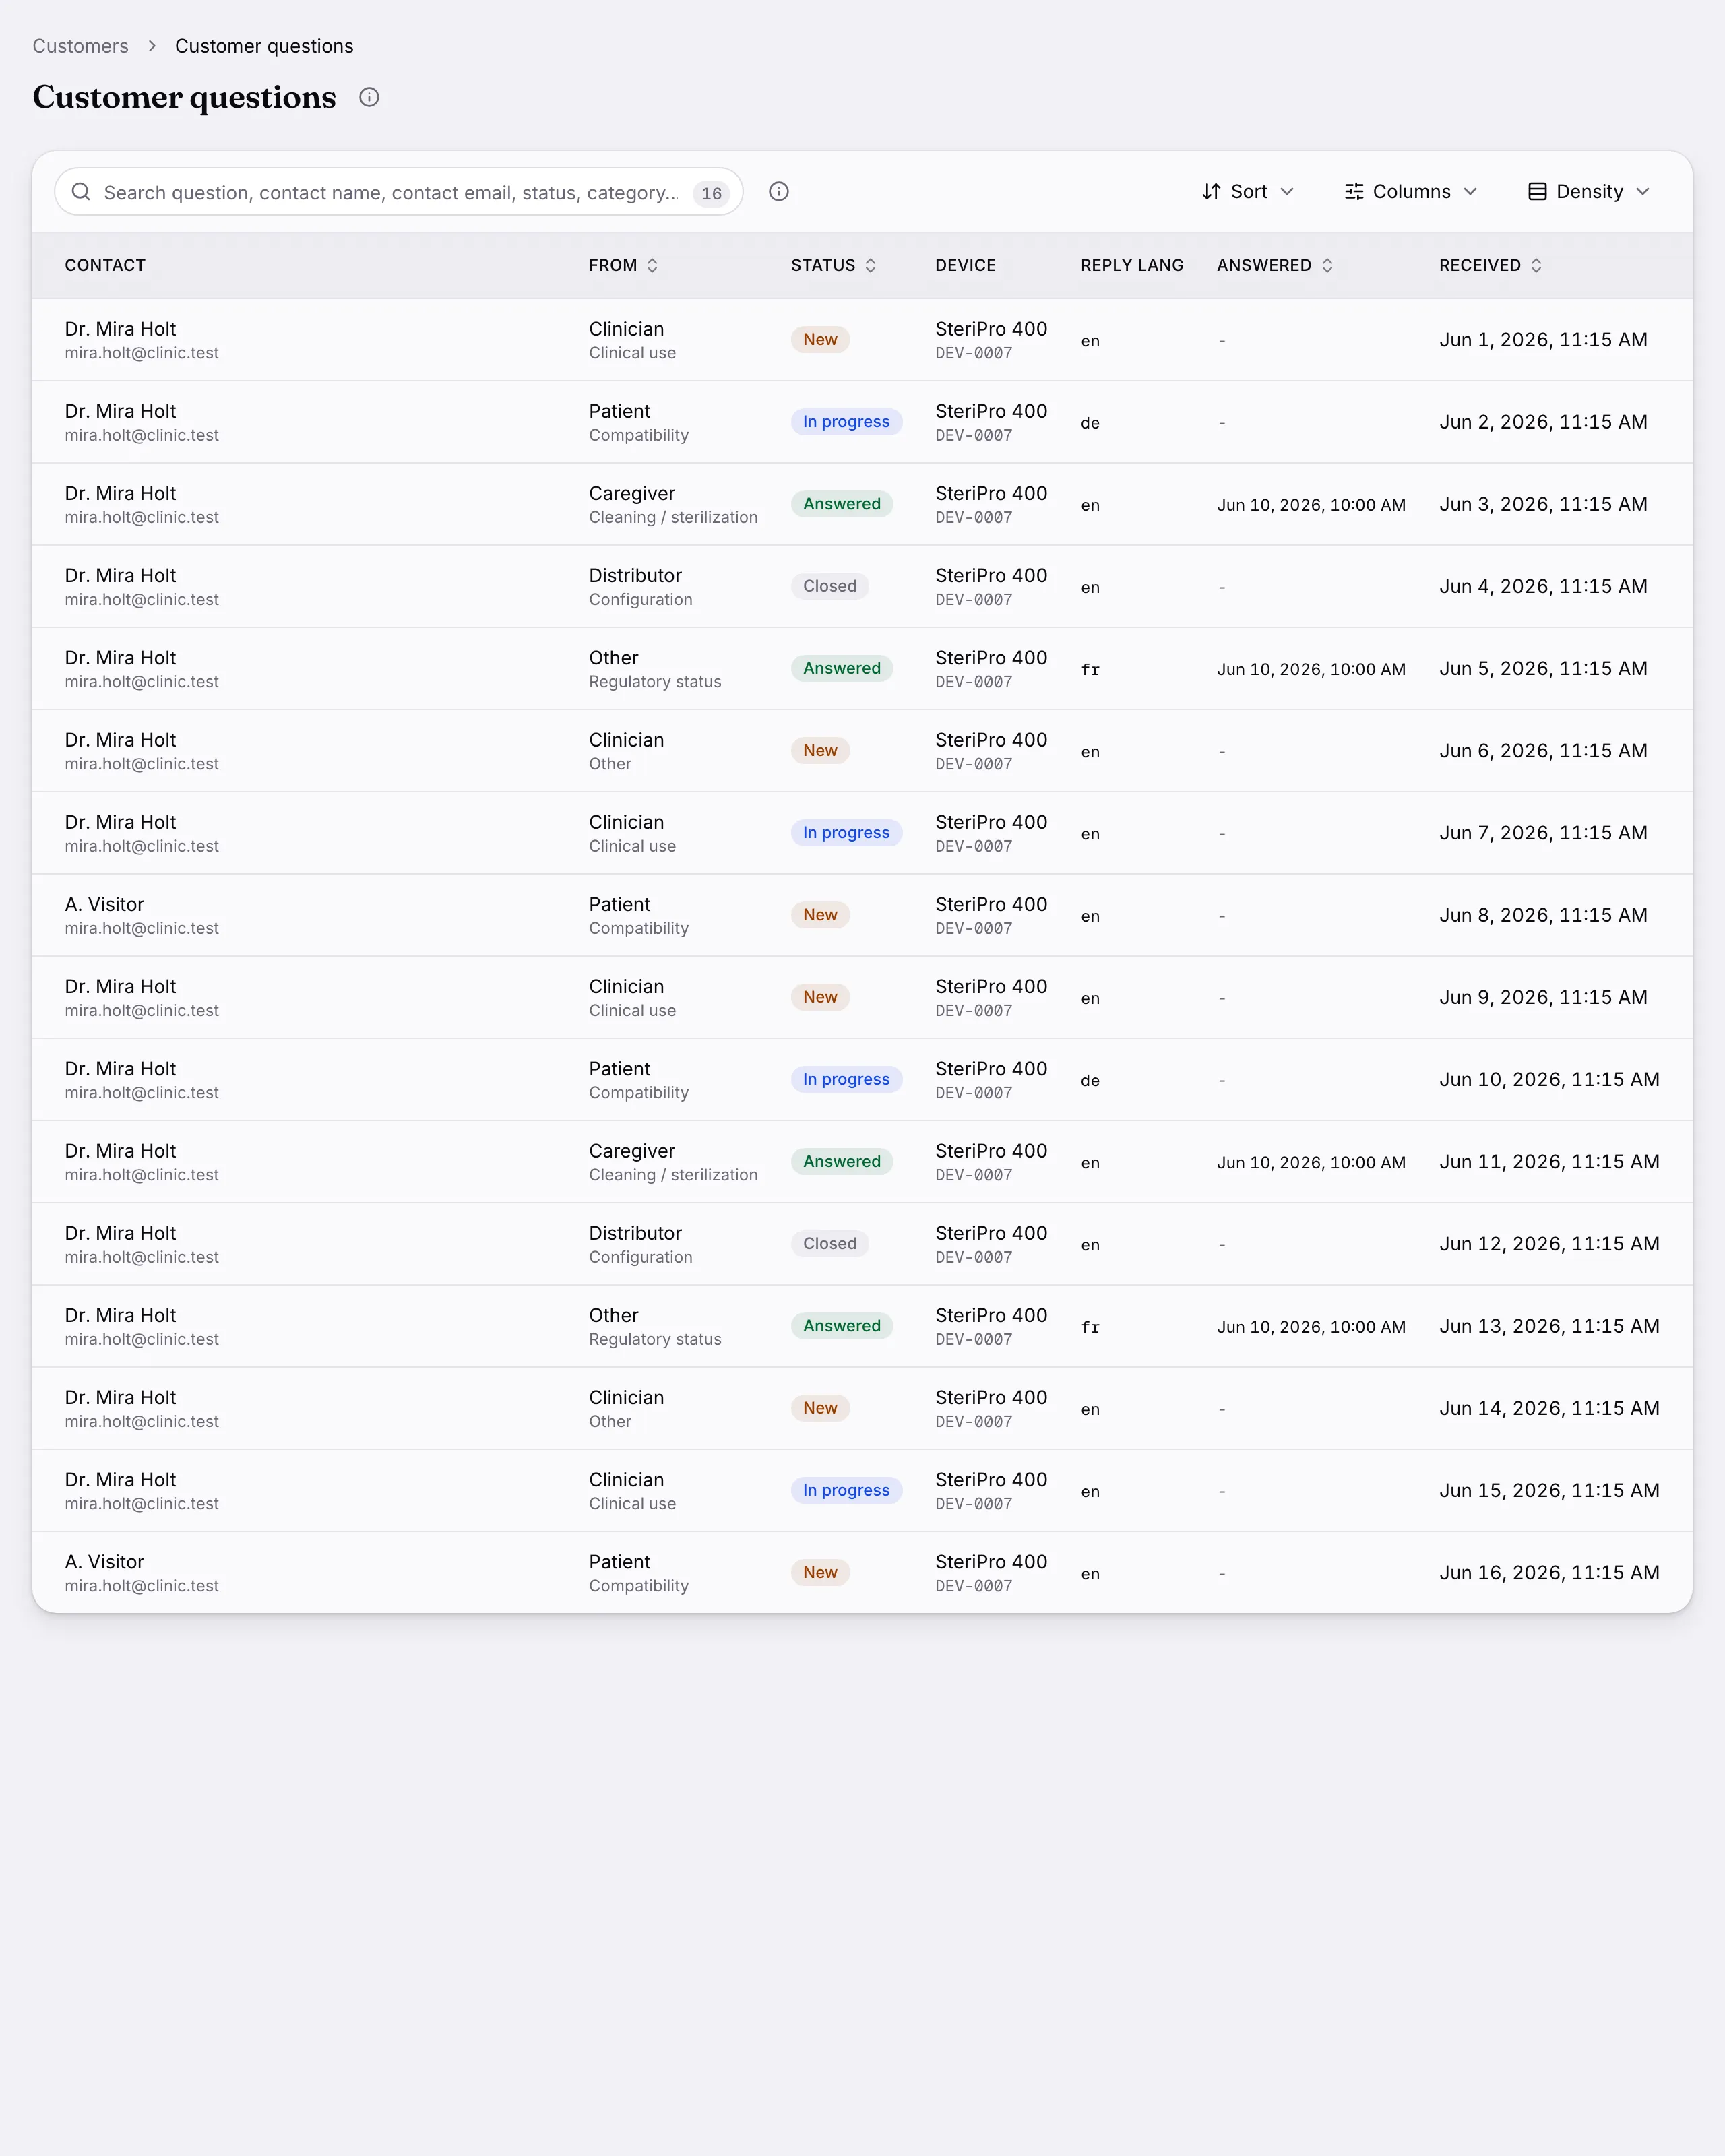
Task: Click the FROM column sort arrows
Action: (x=652, y=265)
